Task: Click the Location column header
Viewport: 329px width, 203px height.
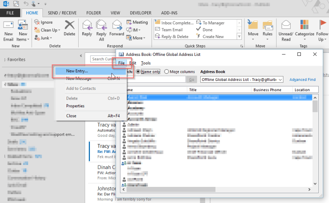Action: click(305, 90)
